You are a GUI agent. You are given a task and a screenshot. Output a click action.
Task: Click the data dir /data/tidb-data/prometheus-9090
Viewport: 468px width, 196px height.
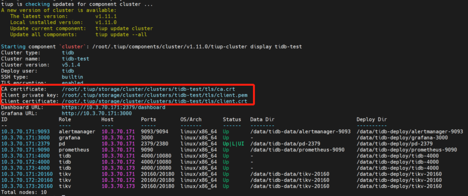click(x=297, y=150)
